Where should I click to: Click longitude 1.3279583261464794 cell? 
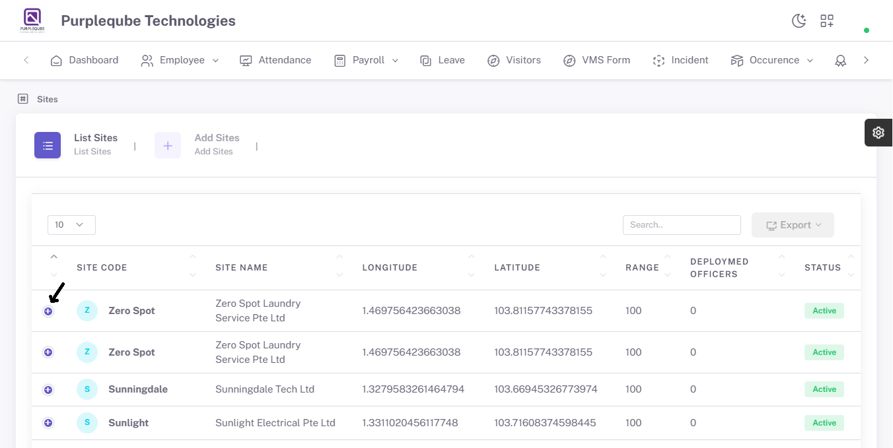[x=413, y=389]
